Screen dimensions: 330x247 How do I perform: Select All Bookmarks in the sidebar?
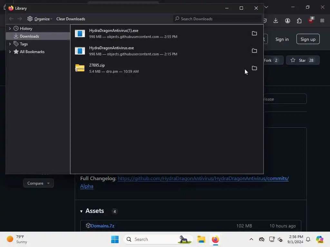tap(32, 52)
